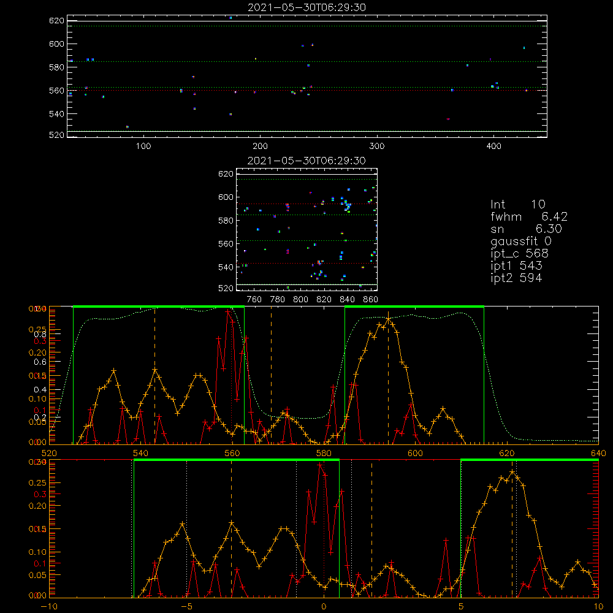613x613 pixels.
Task: Select the 'Int 10' readout text
Action: click(x=517, y=204)
